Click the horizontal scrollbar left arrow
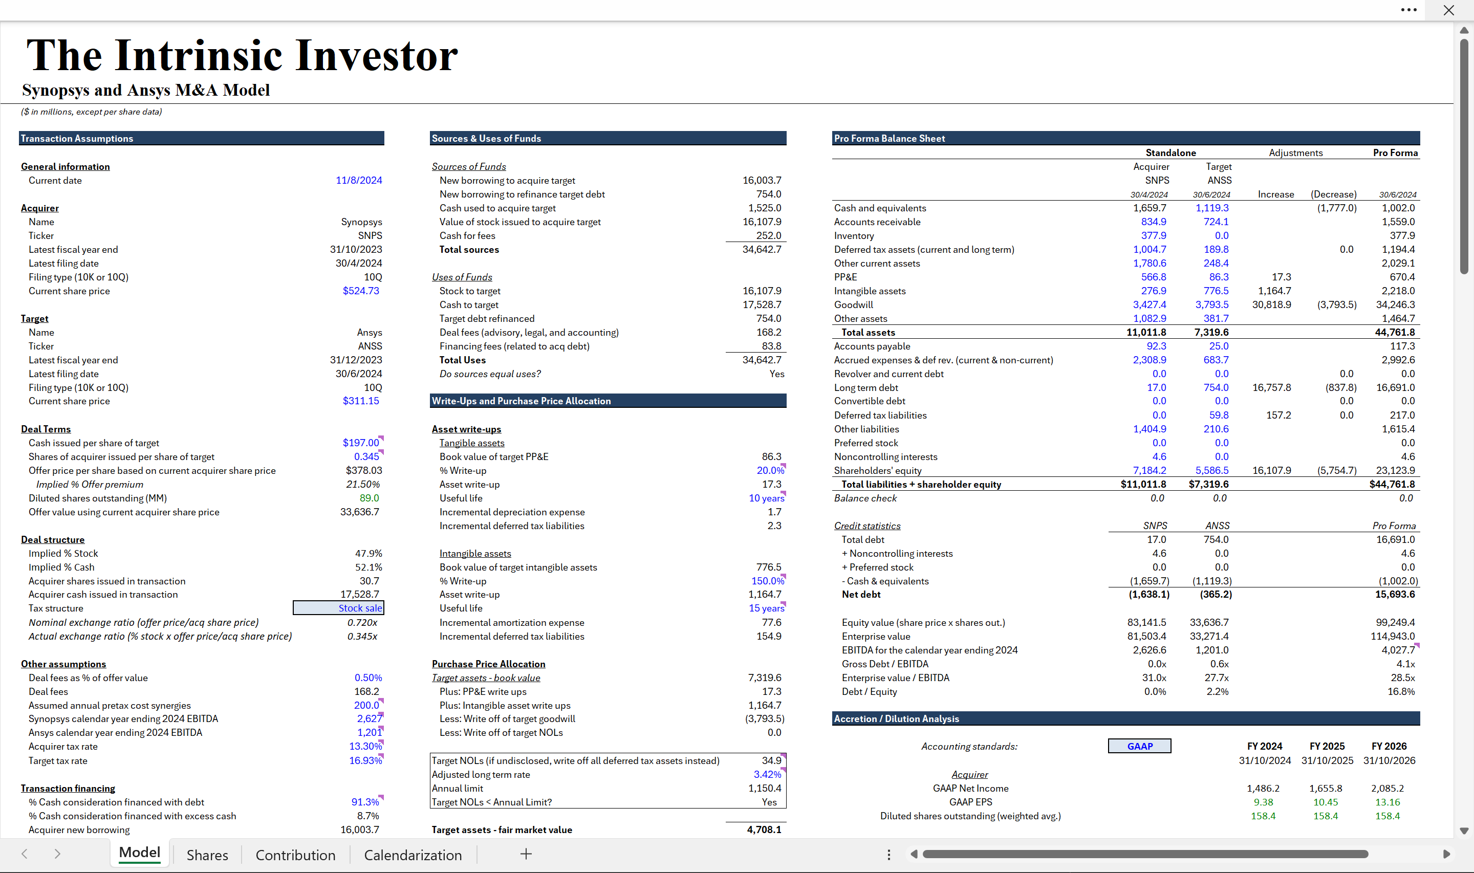The image size is (1474, 873). 914,854
